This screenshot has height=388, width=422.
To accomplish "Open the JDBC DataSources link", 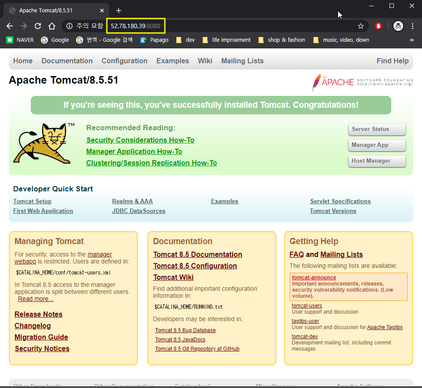I will tap(138, 211).
